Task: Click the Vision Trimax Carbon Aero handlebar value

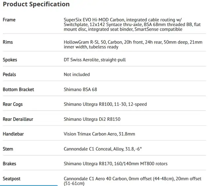Action: pos(99,134)
